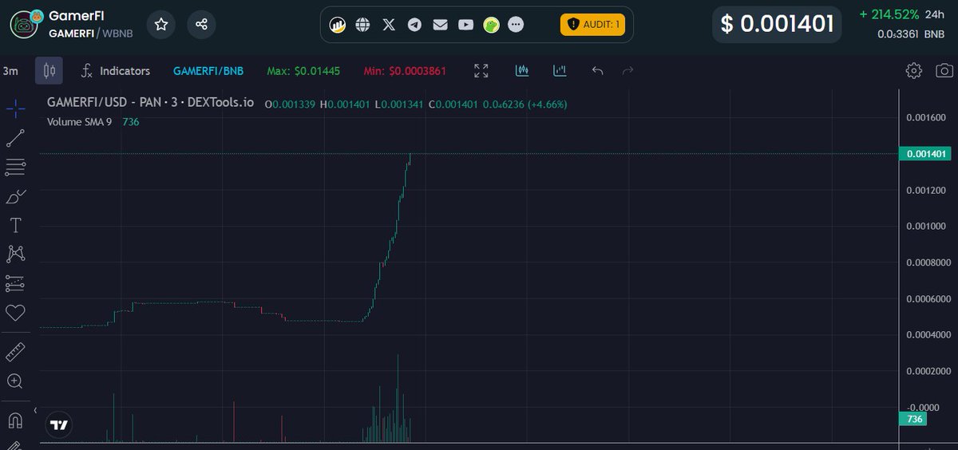This screenshot has height=450, width=958.
Task: Open chart settings gear icon
Action: 914,70
